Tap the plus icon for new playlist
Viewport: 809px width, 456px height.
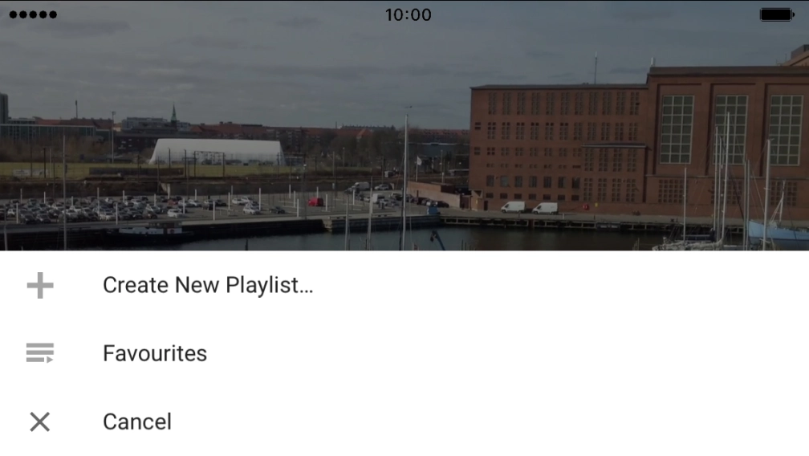pos(40,285)
